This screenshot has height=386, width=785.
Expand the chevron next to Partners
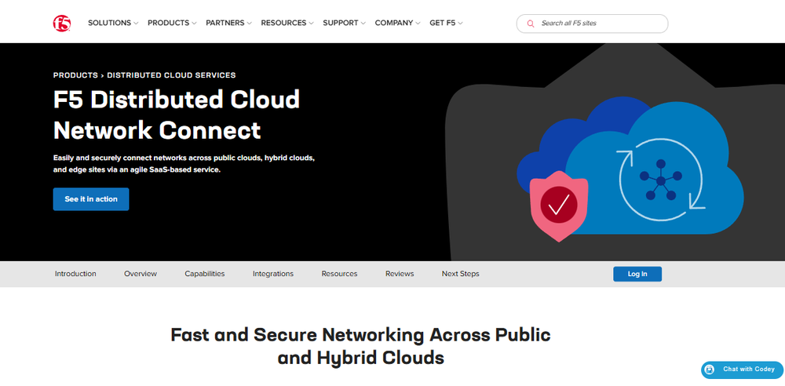tap(249, 23)
